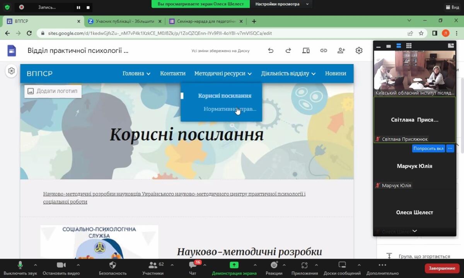The width and height of the screenshot is (464, 278).
Task: Click СОЦІАЛЬНО-ПСИХОЛОГІЧНА СЛУЖБА image
Action: pos(99,242)
